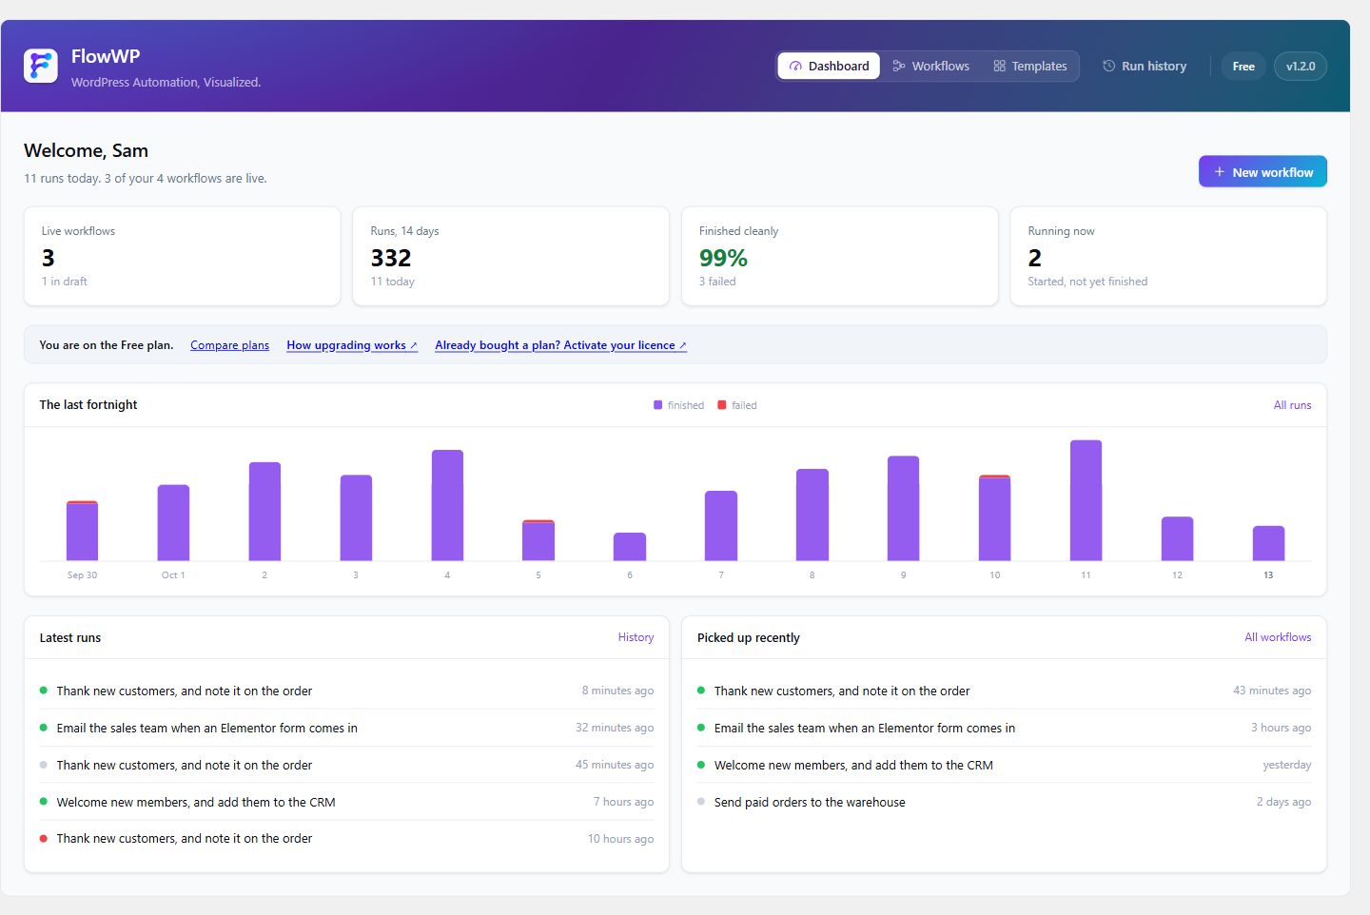This screenshot has width=1370, height=915.
Task: Open Run history in the header
Action: click(x=1145, y=66)
